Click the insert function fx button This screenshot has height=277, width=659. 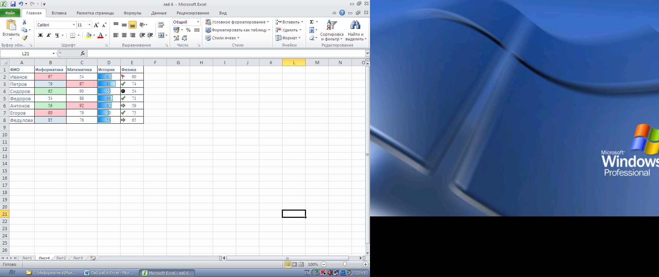pyautogui.click(x=83, y=53)
